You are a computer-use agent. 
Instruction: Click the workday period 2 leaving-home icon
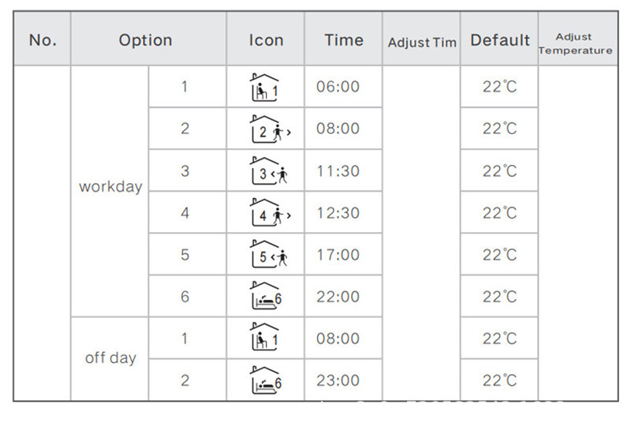coord(265,129)
